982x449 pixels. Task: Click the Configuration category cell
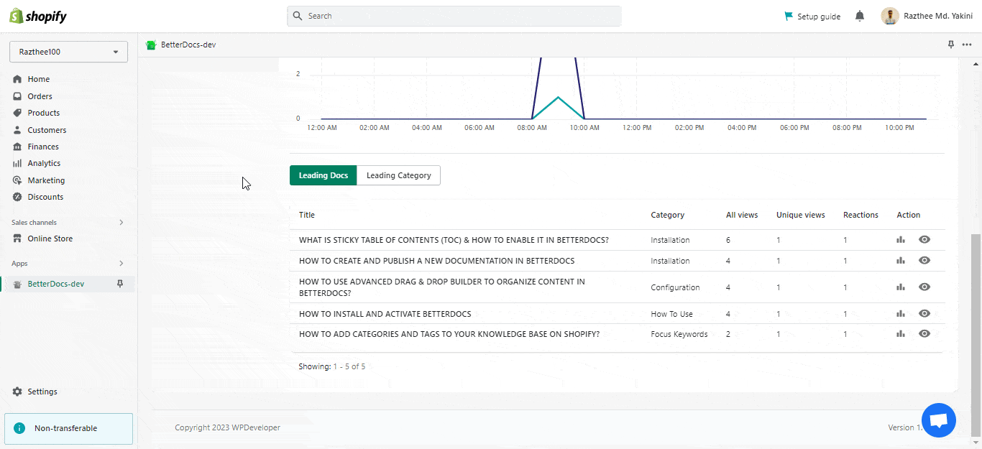tap(676, 287)
